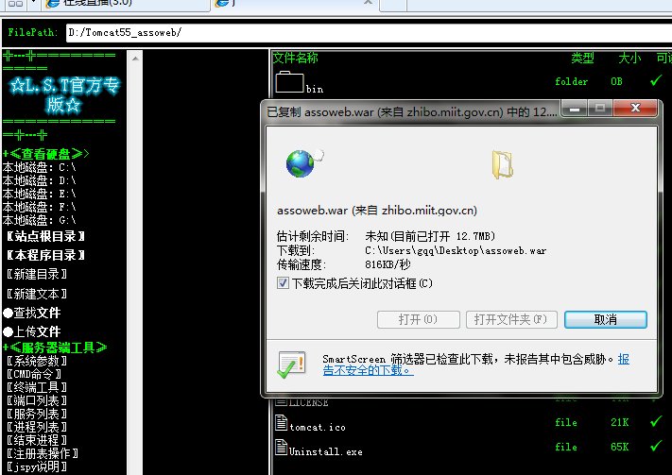Click tomcat.ico file name
672x475 pixels.
tap(318, 428)
